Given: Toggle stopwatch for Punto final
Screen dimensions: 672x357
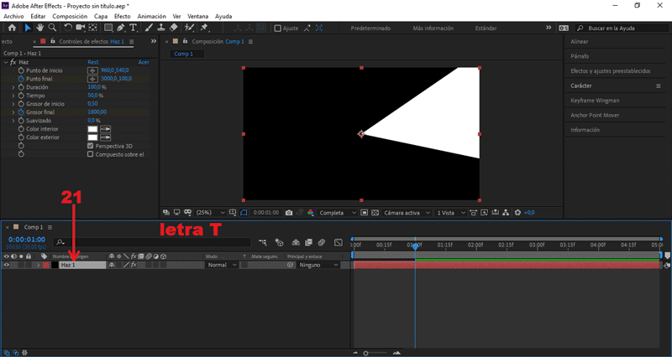Looking at the screenshot, I should pyautogui.click(x=20, y=79).
